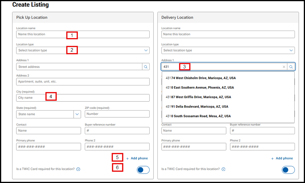Viewport: 305px width, 183px height.
Task: Click the Pick Up Location name field
Action: [41, 34]
